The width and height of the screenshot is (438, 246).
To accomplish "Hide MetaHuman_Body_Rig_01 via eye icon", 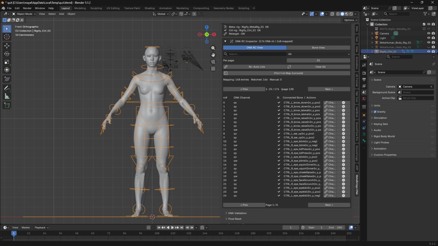I will (x=429, y=42).
